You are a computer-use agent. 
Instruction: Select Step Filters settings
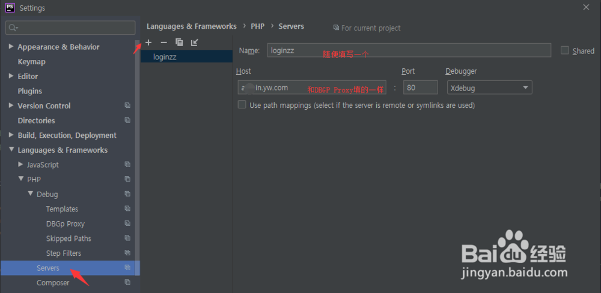(x=64, y=253)
